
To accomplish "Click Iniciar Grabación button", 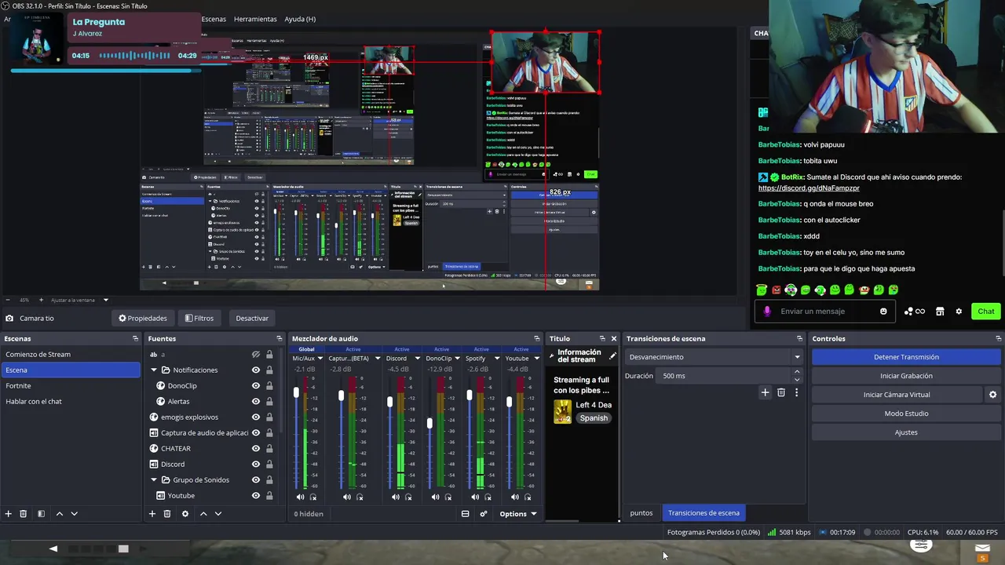I will tap(906, 376).
